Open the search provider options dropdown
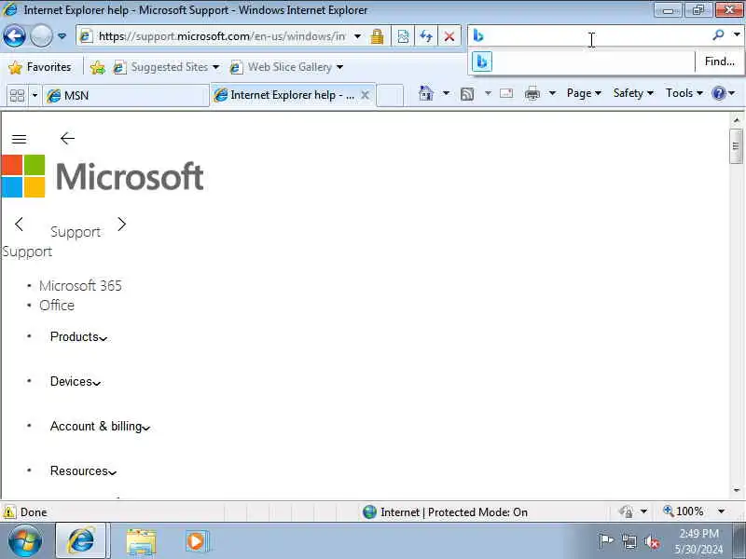 click(737, 34)
